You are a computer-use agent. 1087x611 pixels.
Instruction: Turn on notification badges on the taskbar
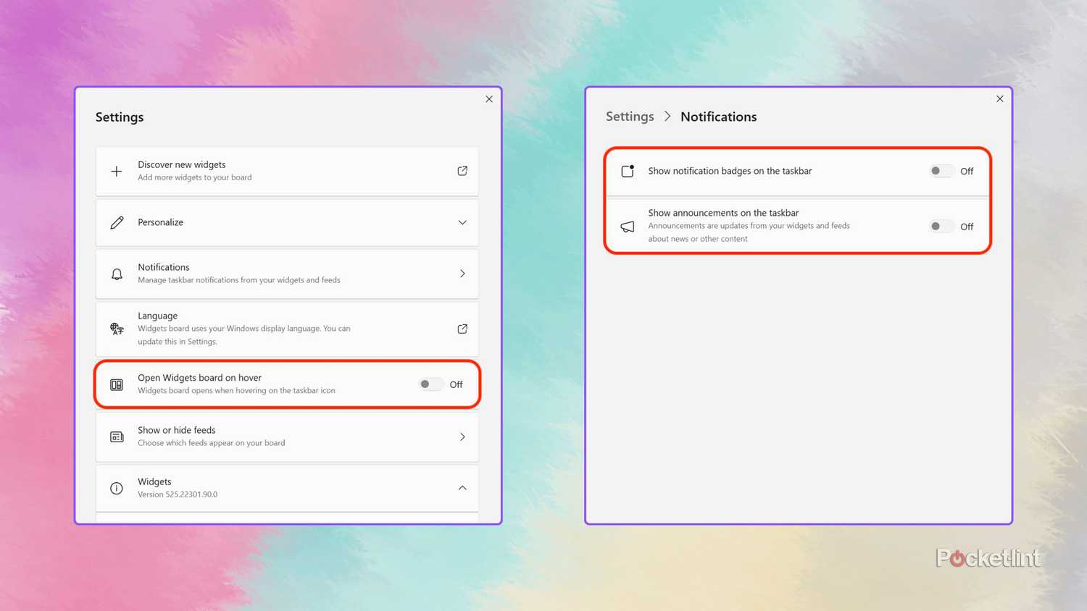[x=940, y=170]
